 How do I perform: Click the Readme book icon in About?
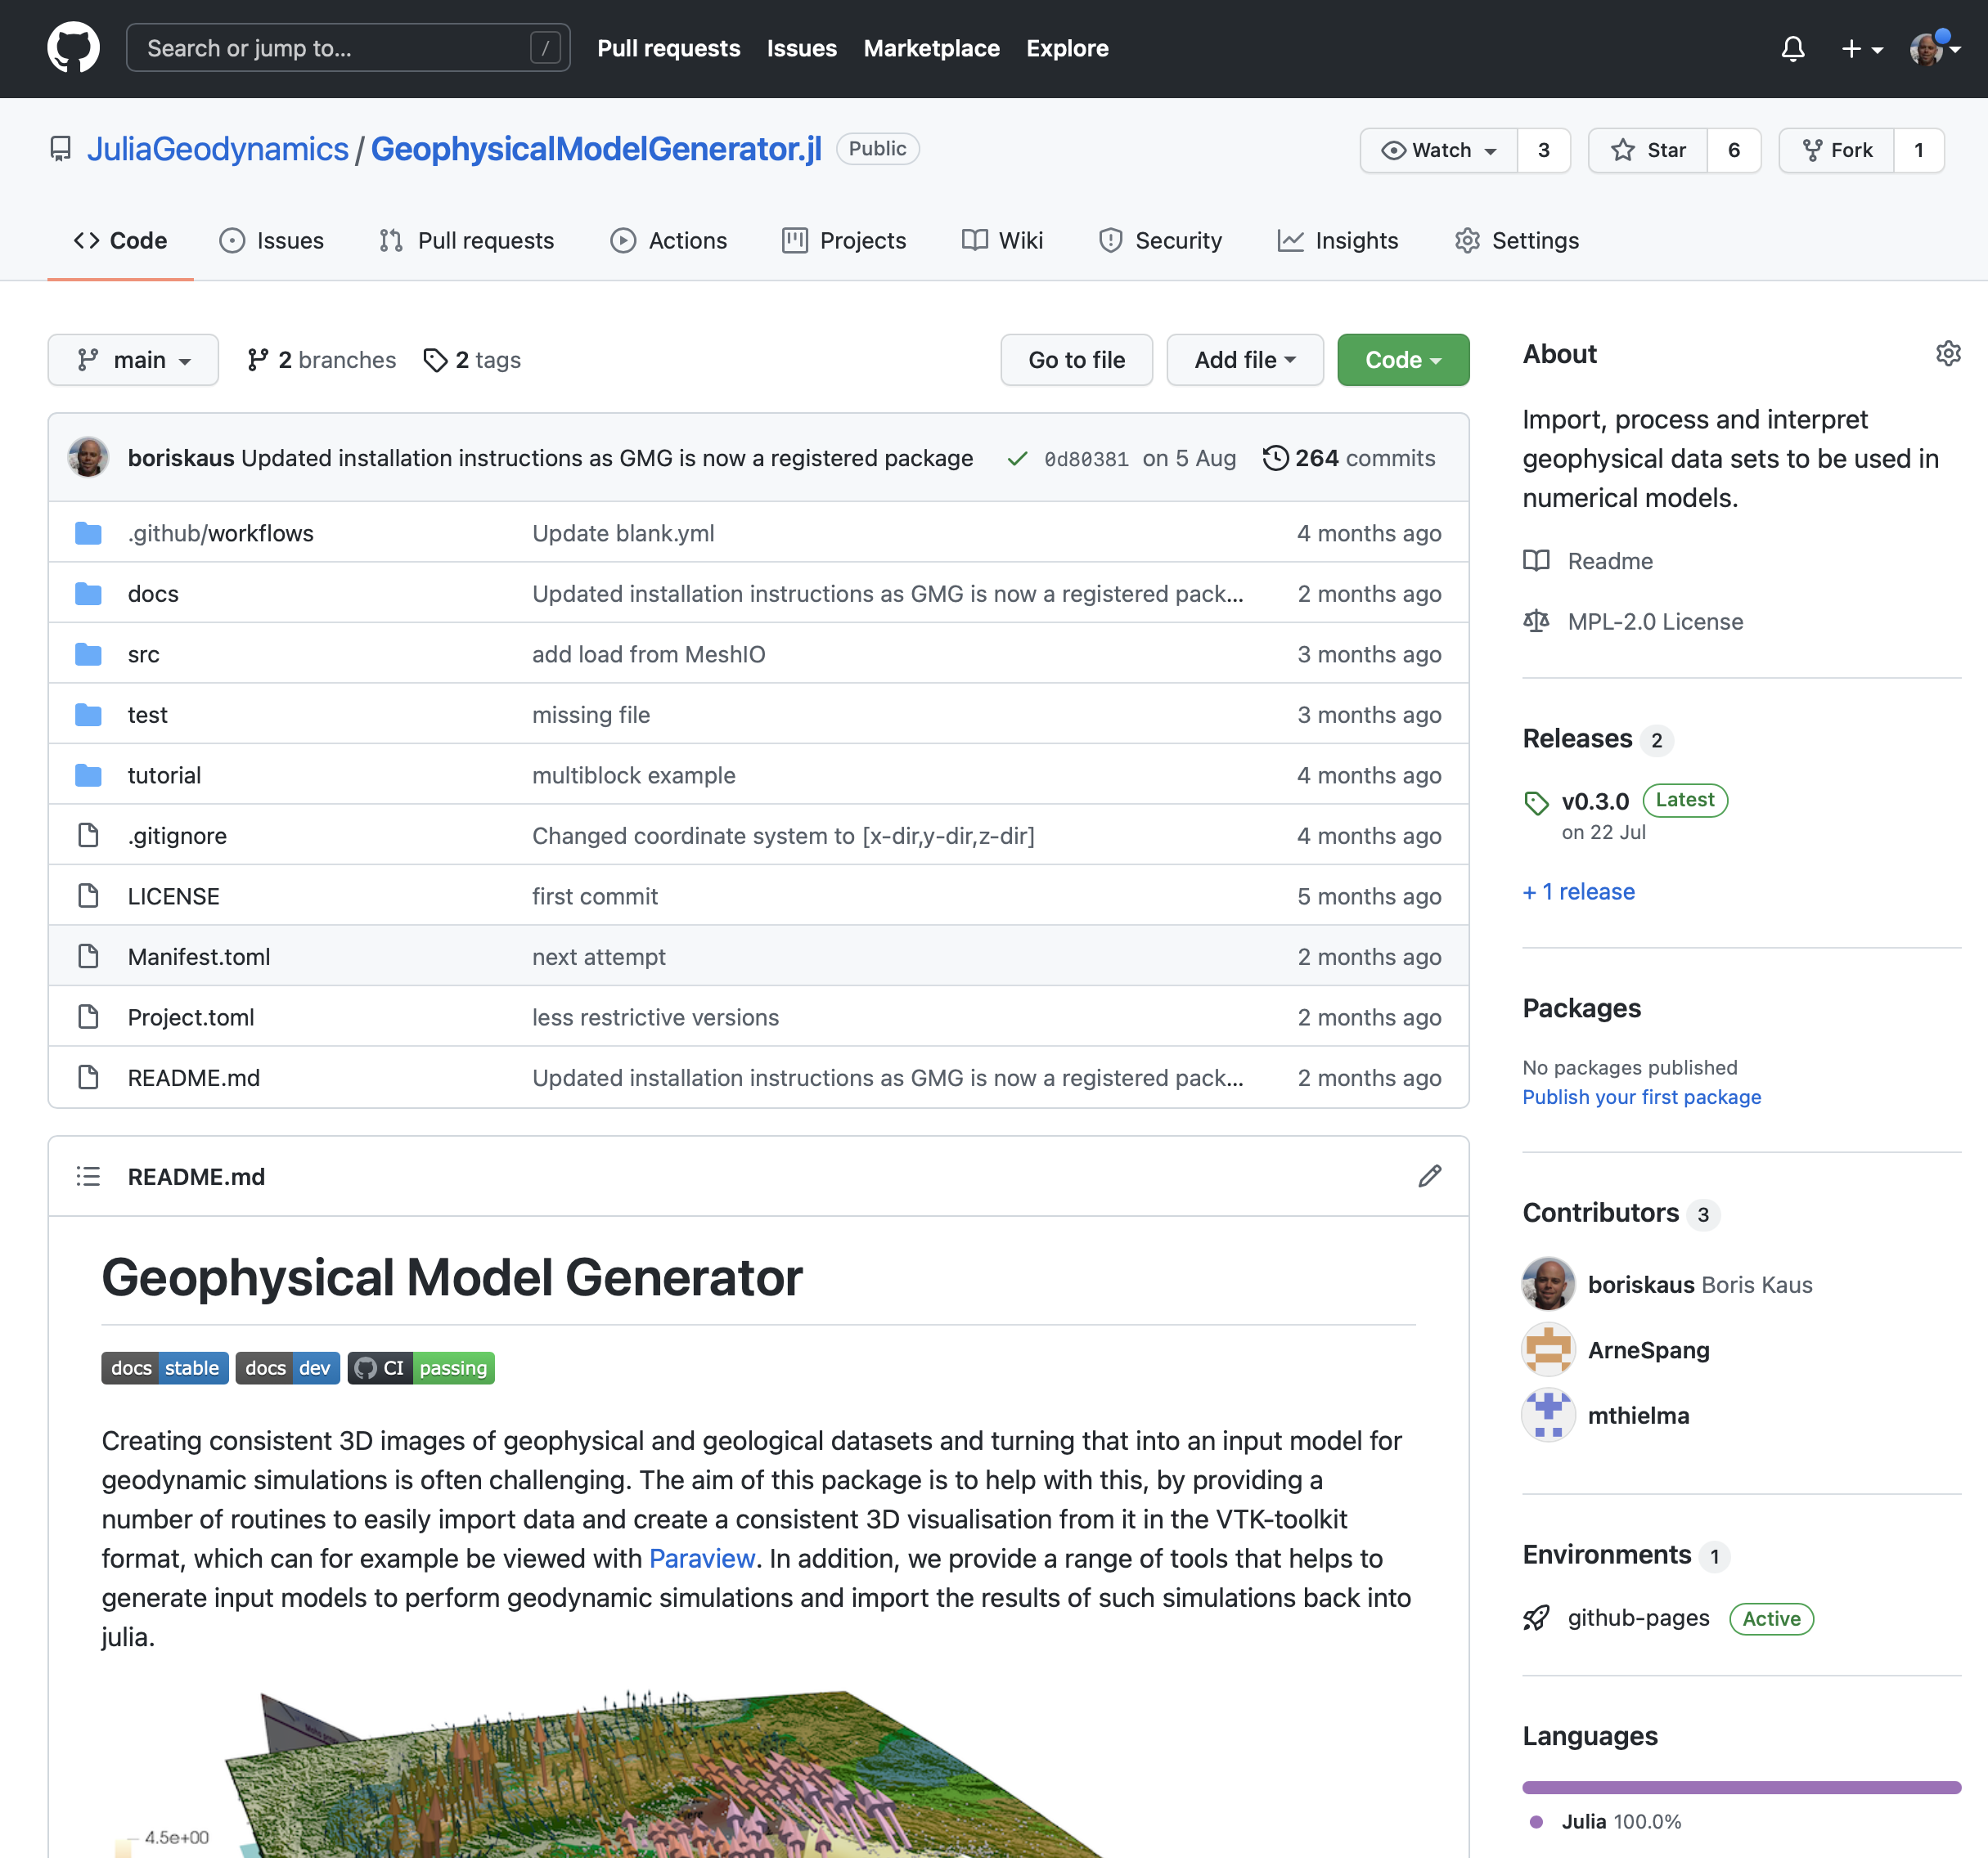[x=1536, y=561]
